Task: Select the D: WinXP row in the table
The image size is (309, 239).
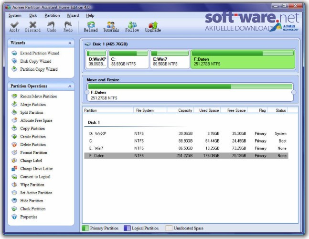Action: [x=186, y=133]
